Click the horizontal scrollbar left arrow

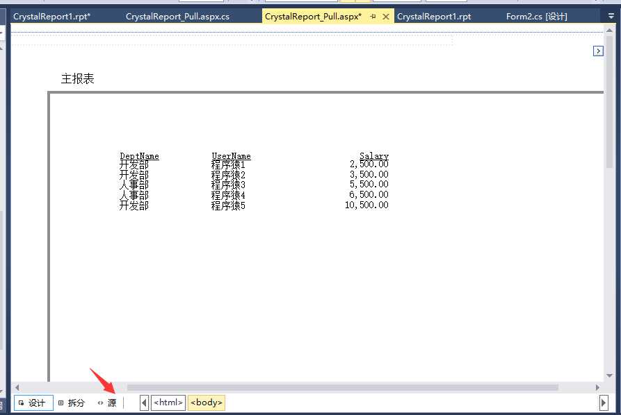click(17, 388)
